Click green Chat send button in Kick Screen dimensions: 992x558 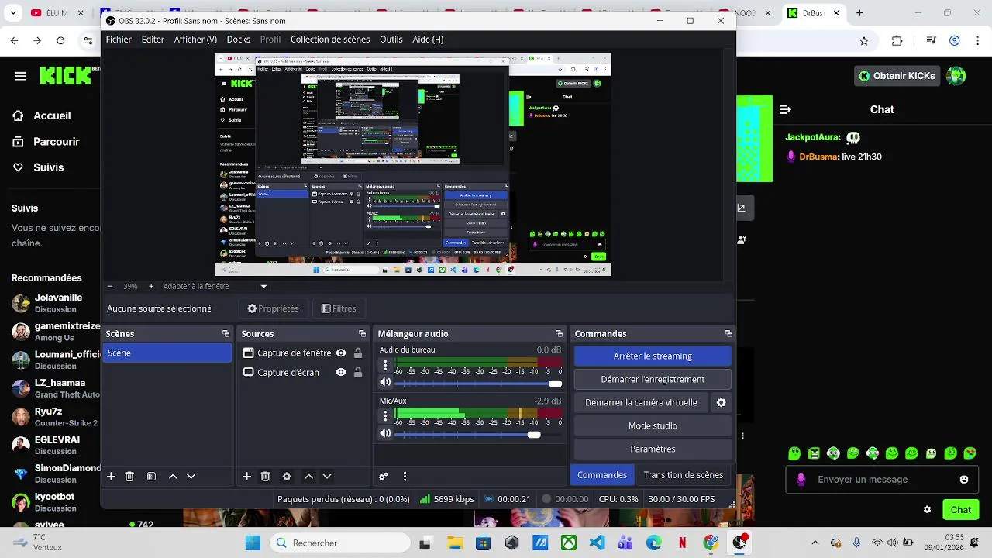click(961, 509)
